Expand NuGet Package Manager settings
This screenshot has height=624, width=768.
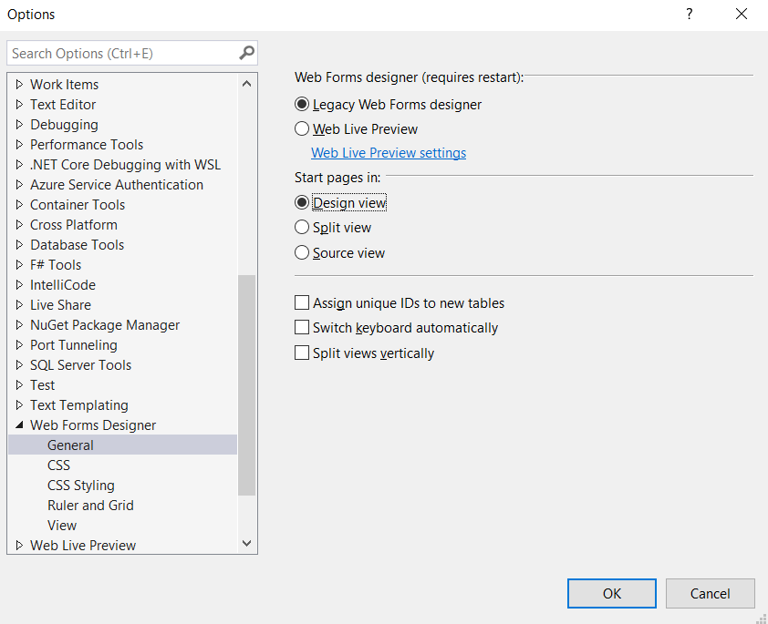18,324
